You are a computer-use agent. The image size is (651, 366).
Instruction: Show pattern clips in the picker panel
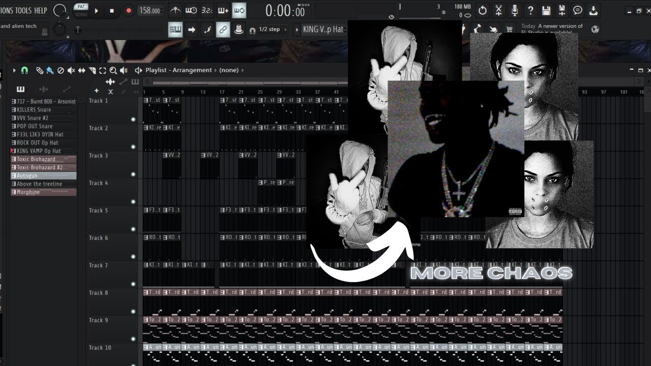20,89
